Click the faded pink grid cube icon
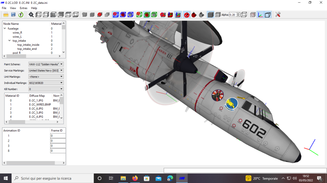327x183 pixels. [253, 15]
